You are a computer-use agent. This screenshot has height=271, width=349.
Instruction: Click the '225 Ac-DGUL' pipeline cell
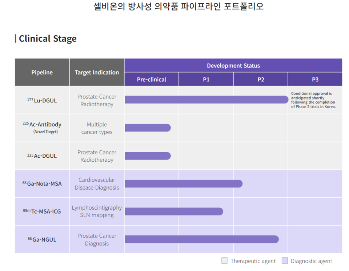(x=42, y=156)
